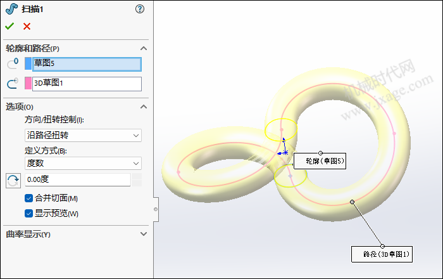Open the 度数 definition method dropdown
The image size is (443, 279).
[x=83, y=163]
